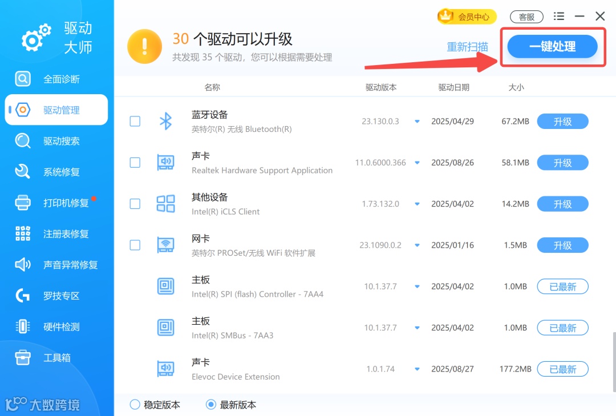This screenshot has width=616, height=416.
Task: Check the 蓝牙设备 driver checkbox
Action: 135,121
